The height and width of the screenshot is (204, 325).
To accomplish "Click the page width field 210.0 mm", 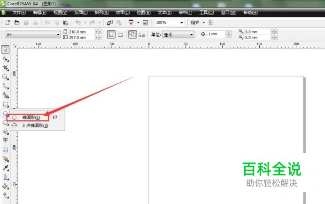I will (81, 32).
